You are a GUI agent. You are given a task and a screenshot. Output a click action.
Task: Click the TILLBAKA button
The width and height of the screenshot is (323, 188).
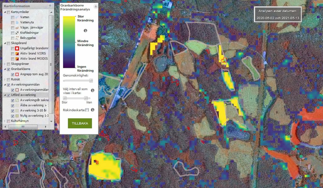click(80, 123)
